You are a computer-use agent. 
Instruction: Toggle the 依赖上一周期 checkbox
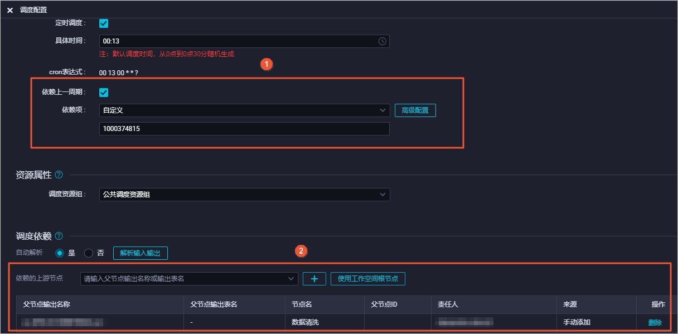(104, 93)
